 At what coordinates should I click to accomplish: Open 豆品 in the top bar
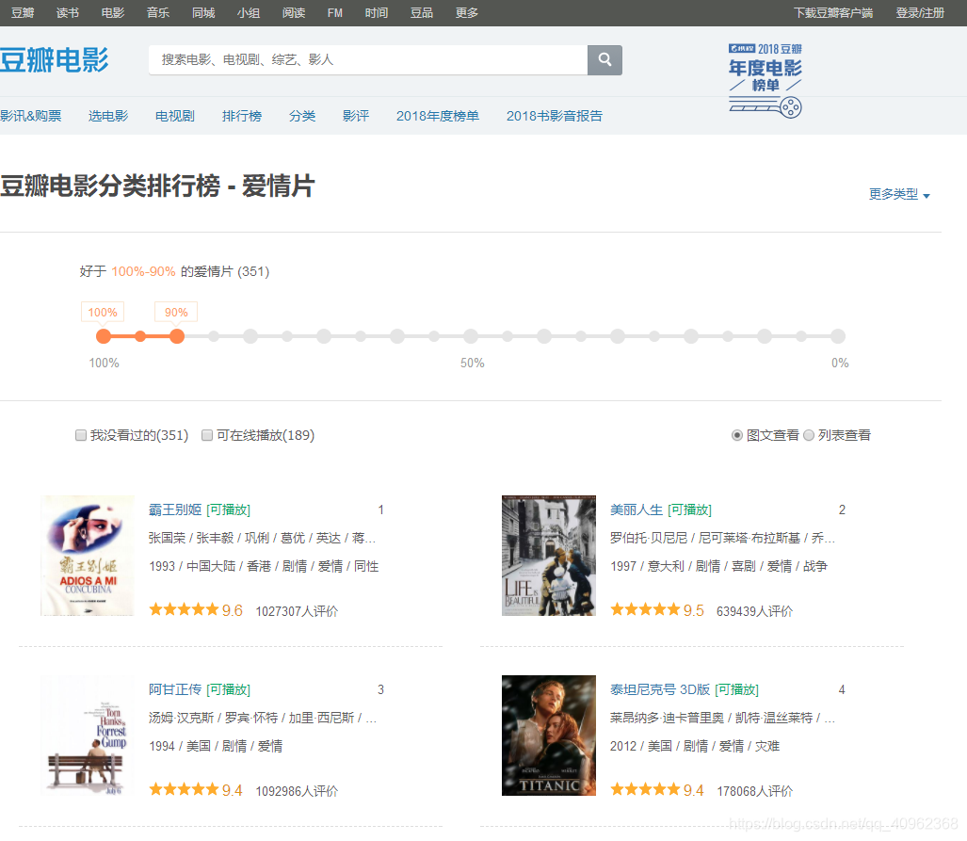[422, 13]
